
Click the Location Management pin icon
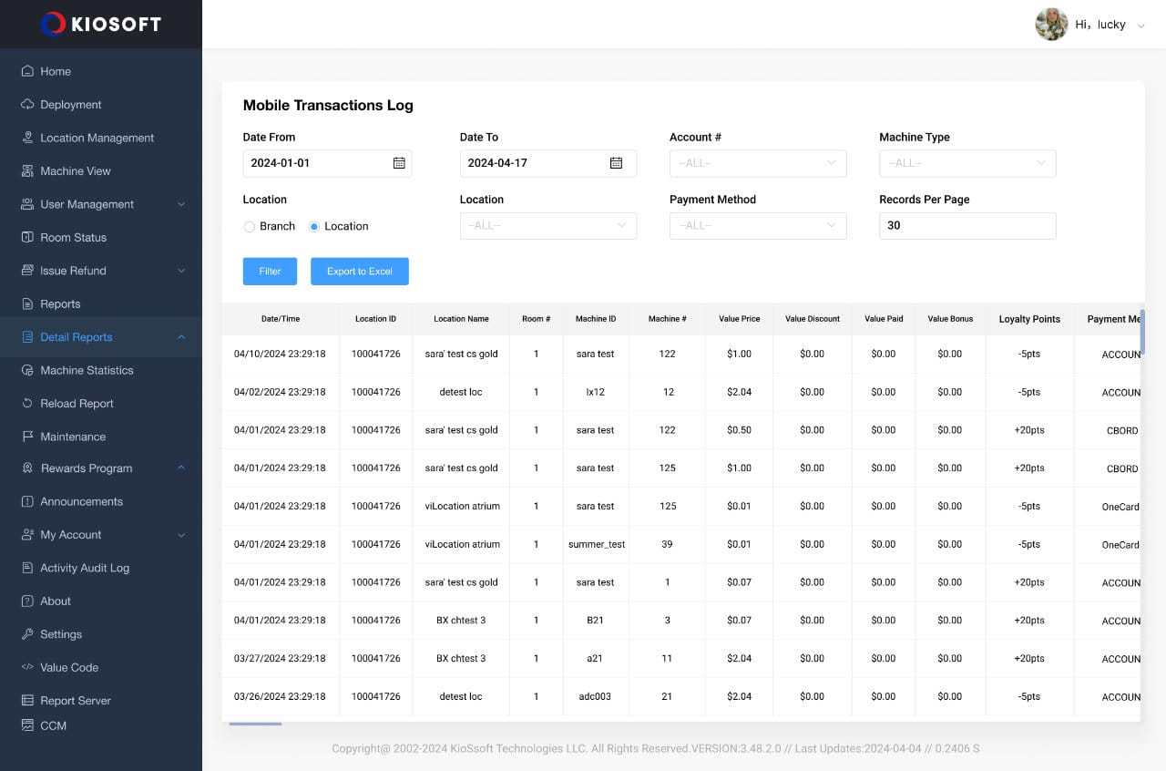(27, 138)
